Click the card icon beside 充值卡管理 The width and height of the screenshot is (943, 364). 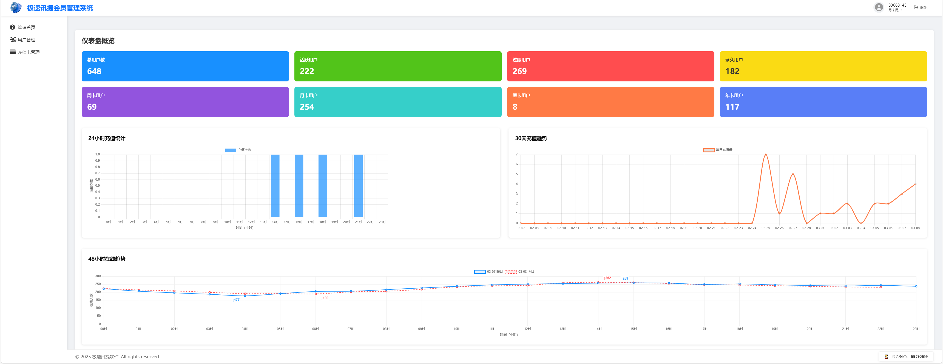[x=13, y=52]
